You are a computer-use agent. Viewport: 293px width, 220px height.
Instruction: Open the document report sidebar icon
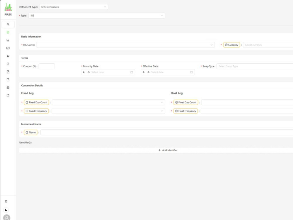[8, 72]
